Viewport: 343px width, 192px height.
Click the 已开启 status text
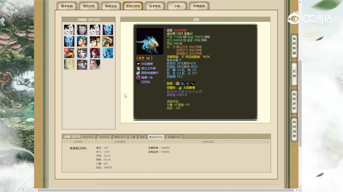tap(145, 82)
